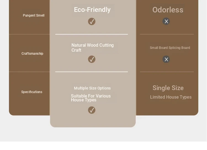Click the Multiple Size Options text

(92, 88)
